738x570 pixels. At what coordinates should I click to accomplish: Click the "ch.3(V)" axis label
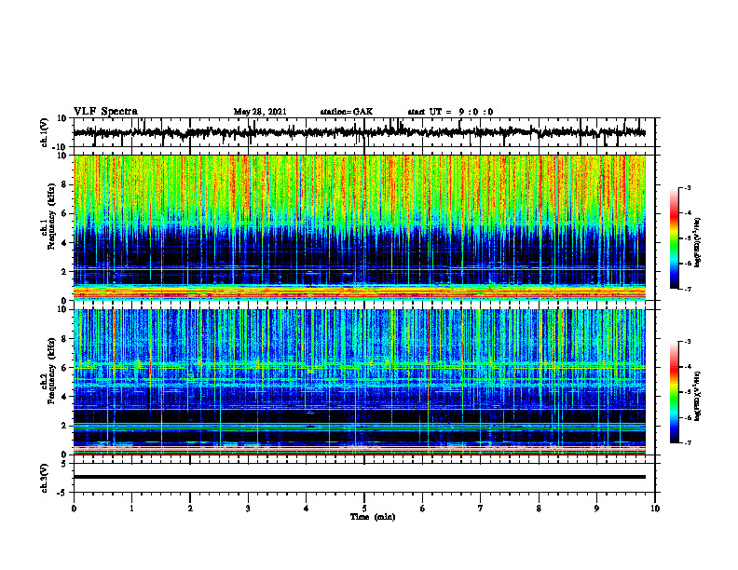45,479
